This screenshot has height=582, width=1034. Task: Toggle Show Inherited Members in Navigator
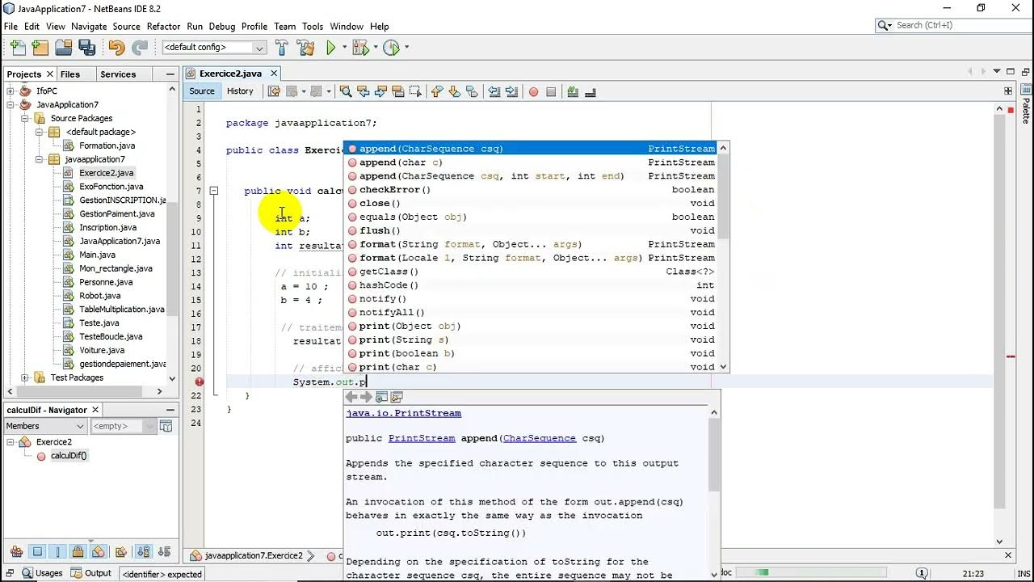click(x=15, y=552)
